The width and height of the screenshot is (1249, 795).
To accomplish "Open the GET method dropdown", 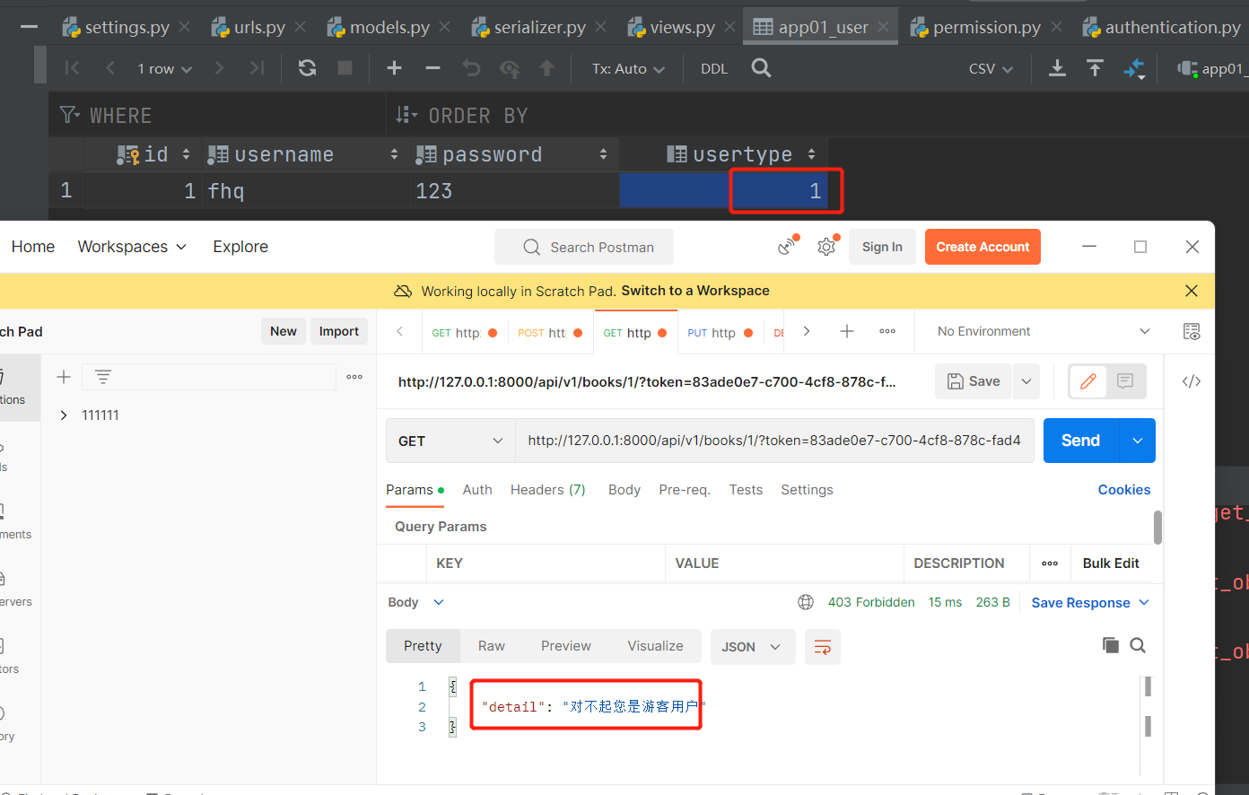I will click(450, 441).
